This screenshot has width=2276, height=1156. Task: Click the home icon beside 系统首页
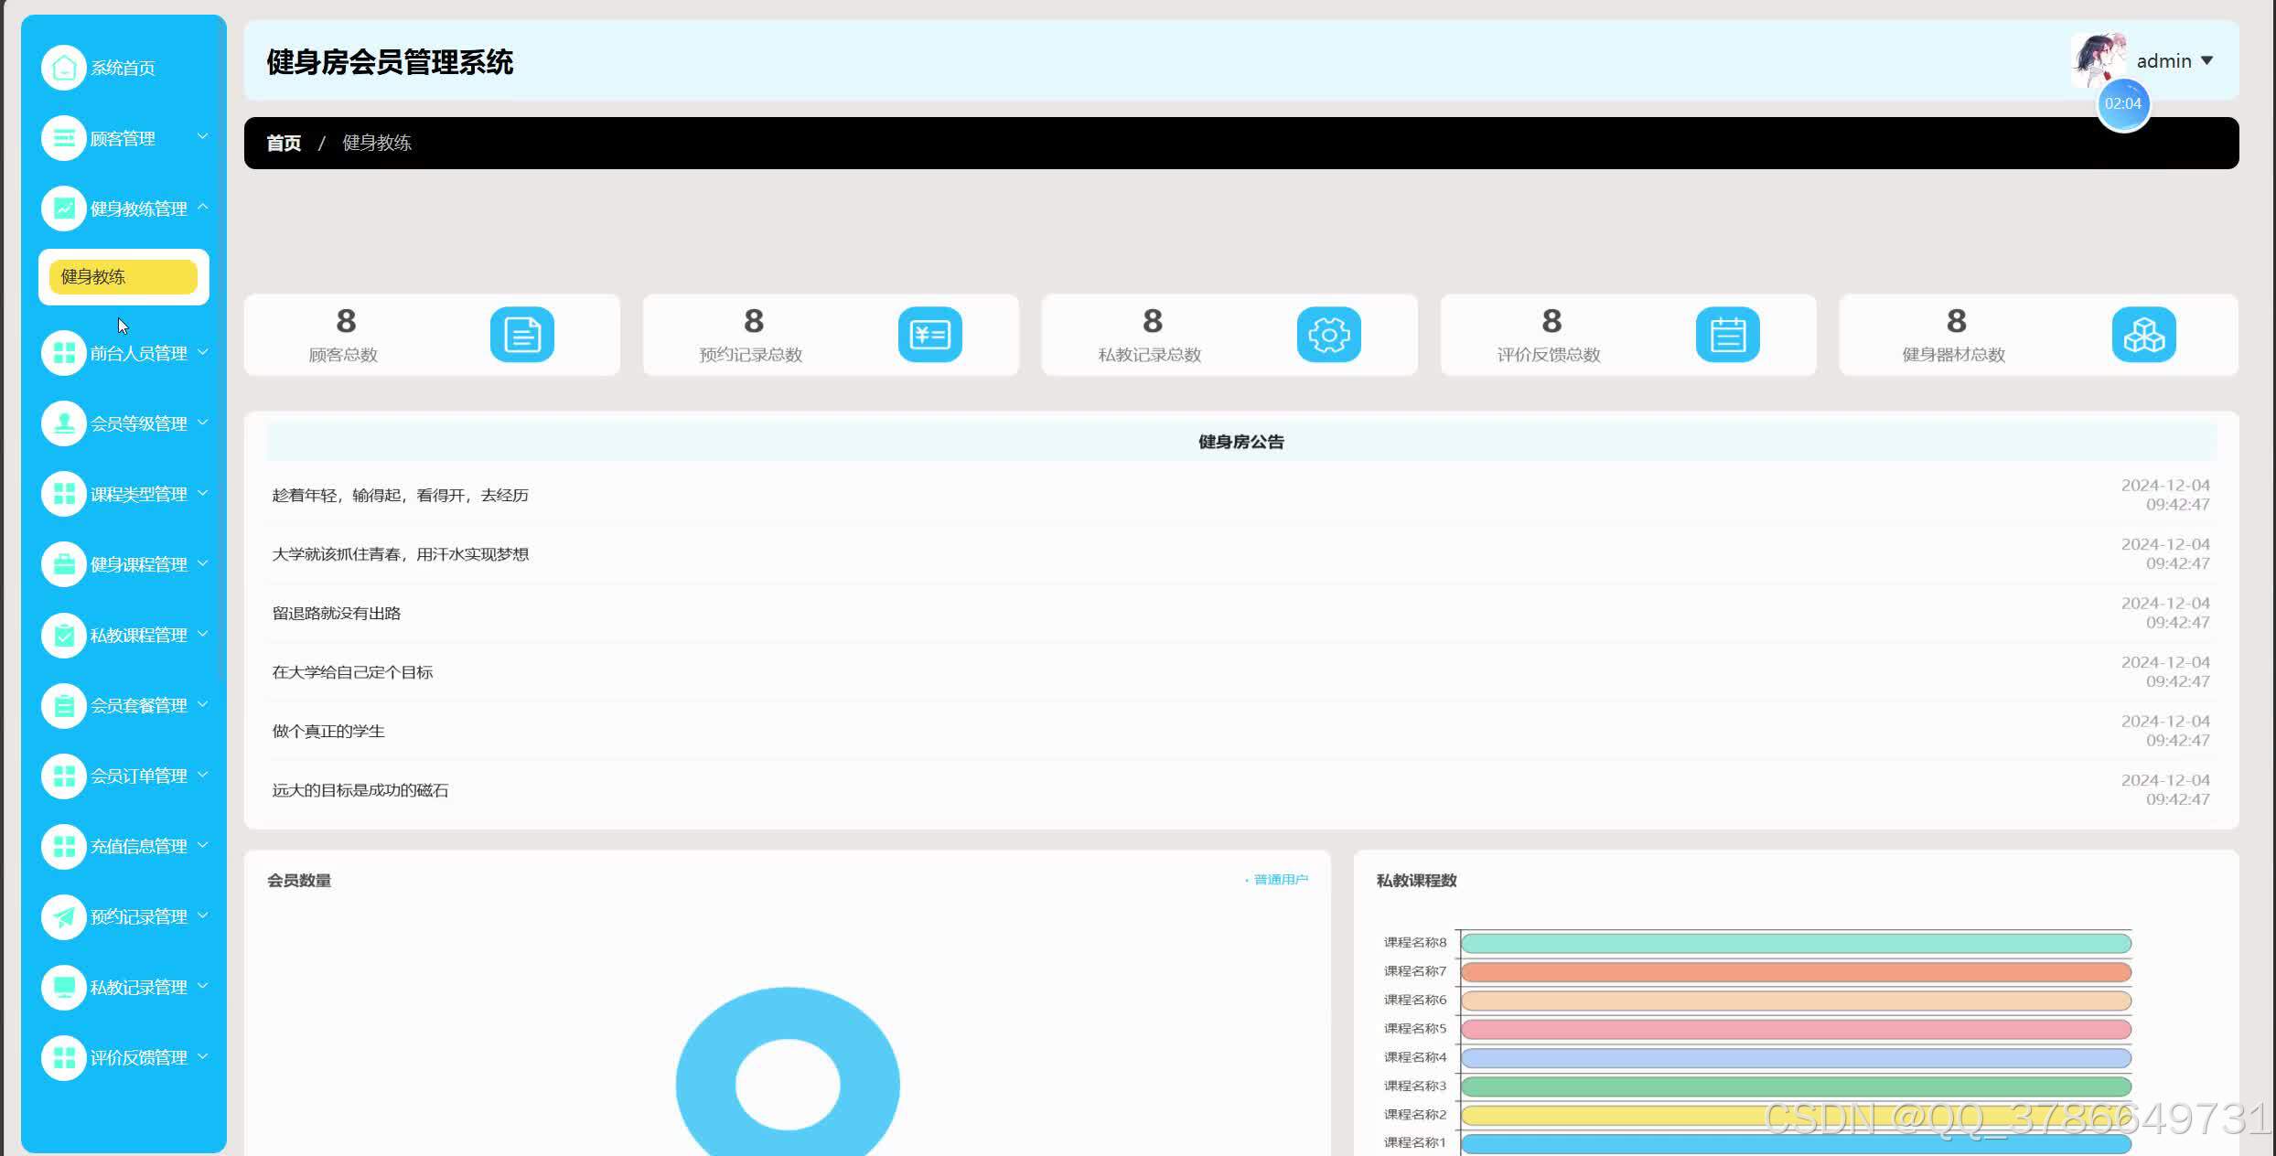coord(63,68)
